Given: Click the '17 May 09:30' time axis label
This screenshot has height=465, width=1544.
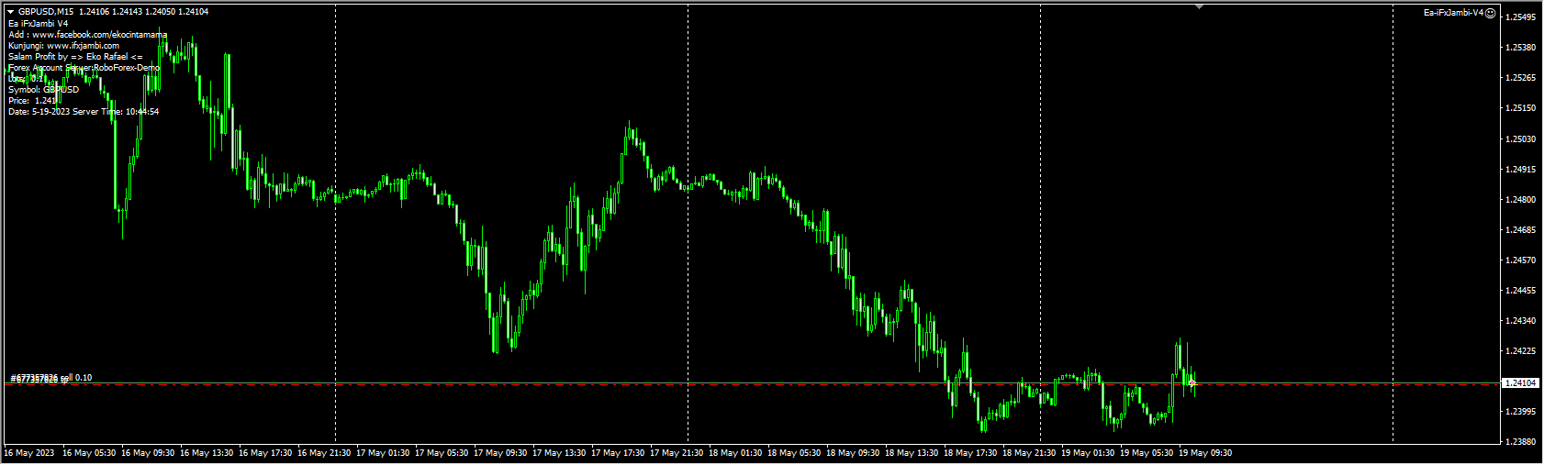Looking at the screenshot, I should point(500,453).
